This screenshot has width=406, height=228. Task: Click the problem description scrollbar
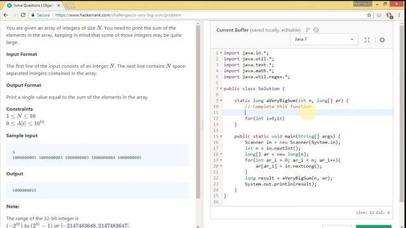[x=198, y=111]
